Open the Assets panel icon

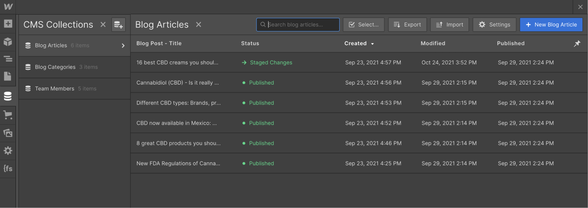[8, 133]
